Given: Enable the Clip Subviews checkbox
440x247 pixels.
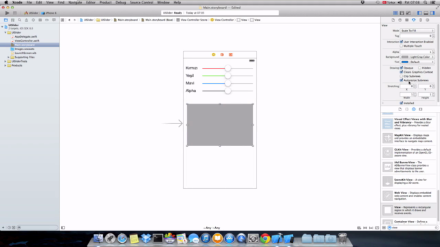Looking at the screenshot, I should tap(401, 76).
